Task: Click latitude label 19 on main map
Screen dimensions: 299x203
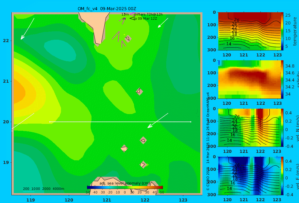Action: point(6,162)
